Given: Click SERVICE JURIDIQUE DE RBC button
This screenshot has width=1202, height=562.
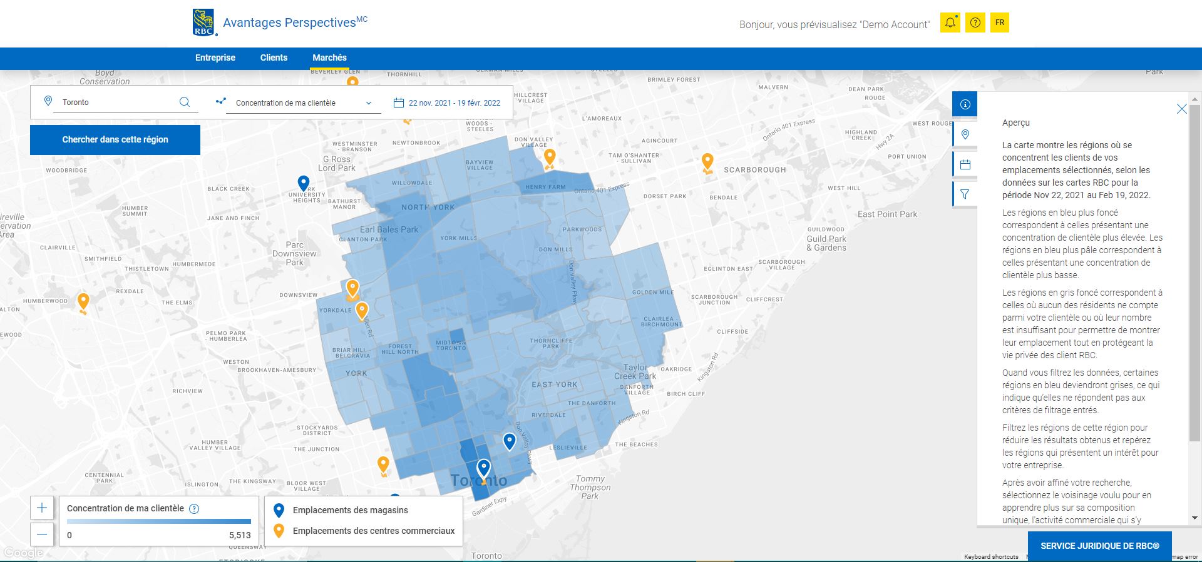Looking at the screenshot, I should tap(1099, 546).
